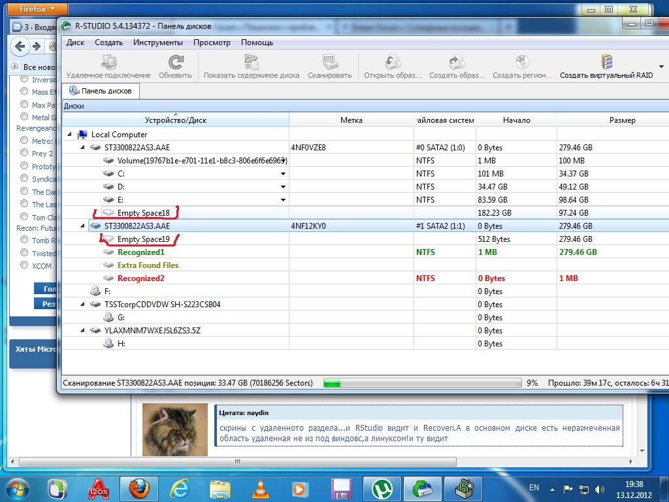Click the Firefox horizontal scrollbar
669x502 pixels.
pyautogui.click(x=238, y=461)
